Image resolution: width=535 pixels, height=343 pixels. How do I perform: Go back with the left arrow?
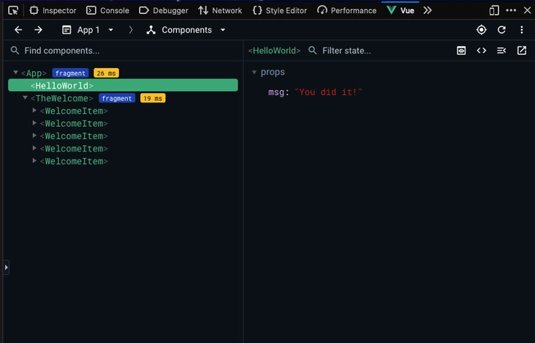click(18, 29)
